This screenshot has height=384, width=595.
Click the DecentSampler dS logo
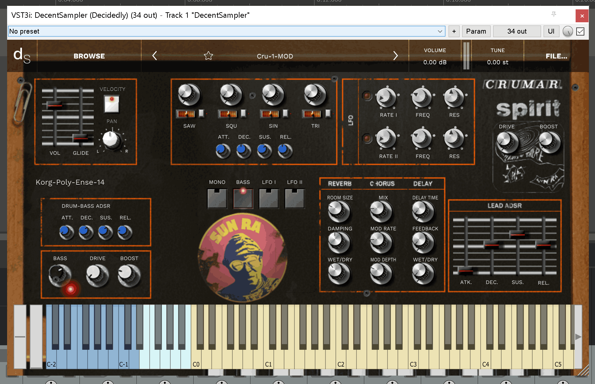coord(22,56)
